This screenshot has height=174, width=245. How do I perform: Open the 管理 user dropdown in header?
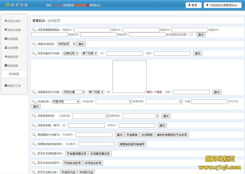point(194,5)
